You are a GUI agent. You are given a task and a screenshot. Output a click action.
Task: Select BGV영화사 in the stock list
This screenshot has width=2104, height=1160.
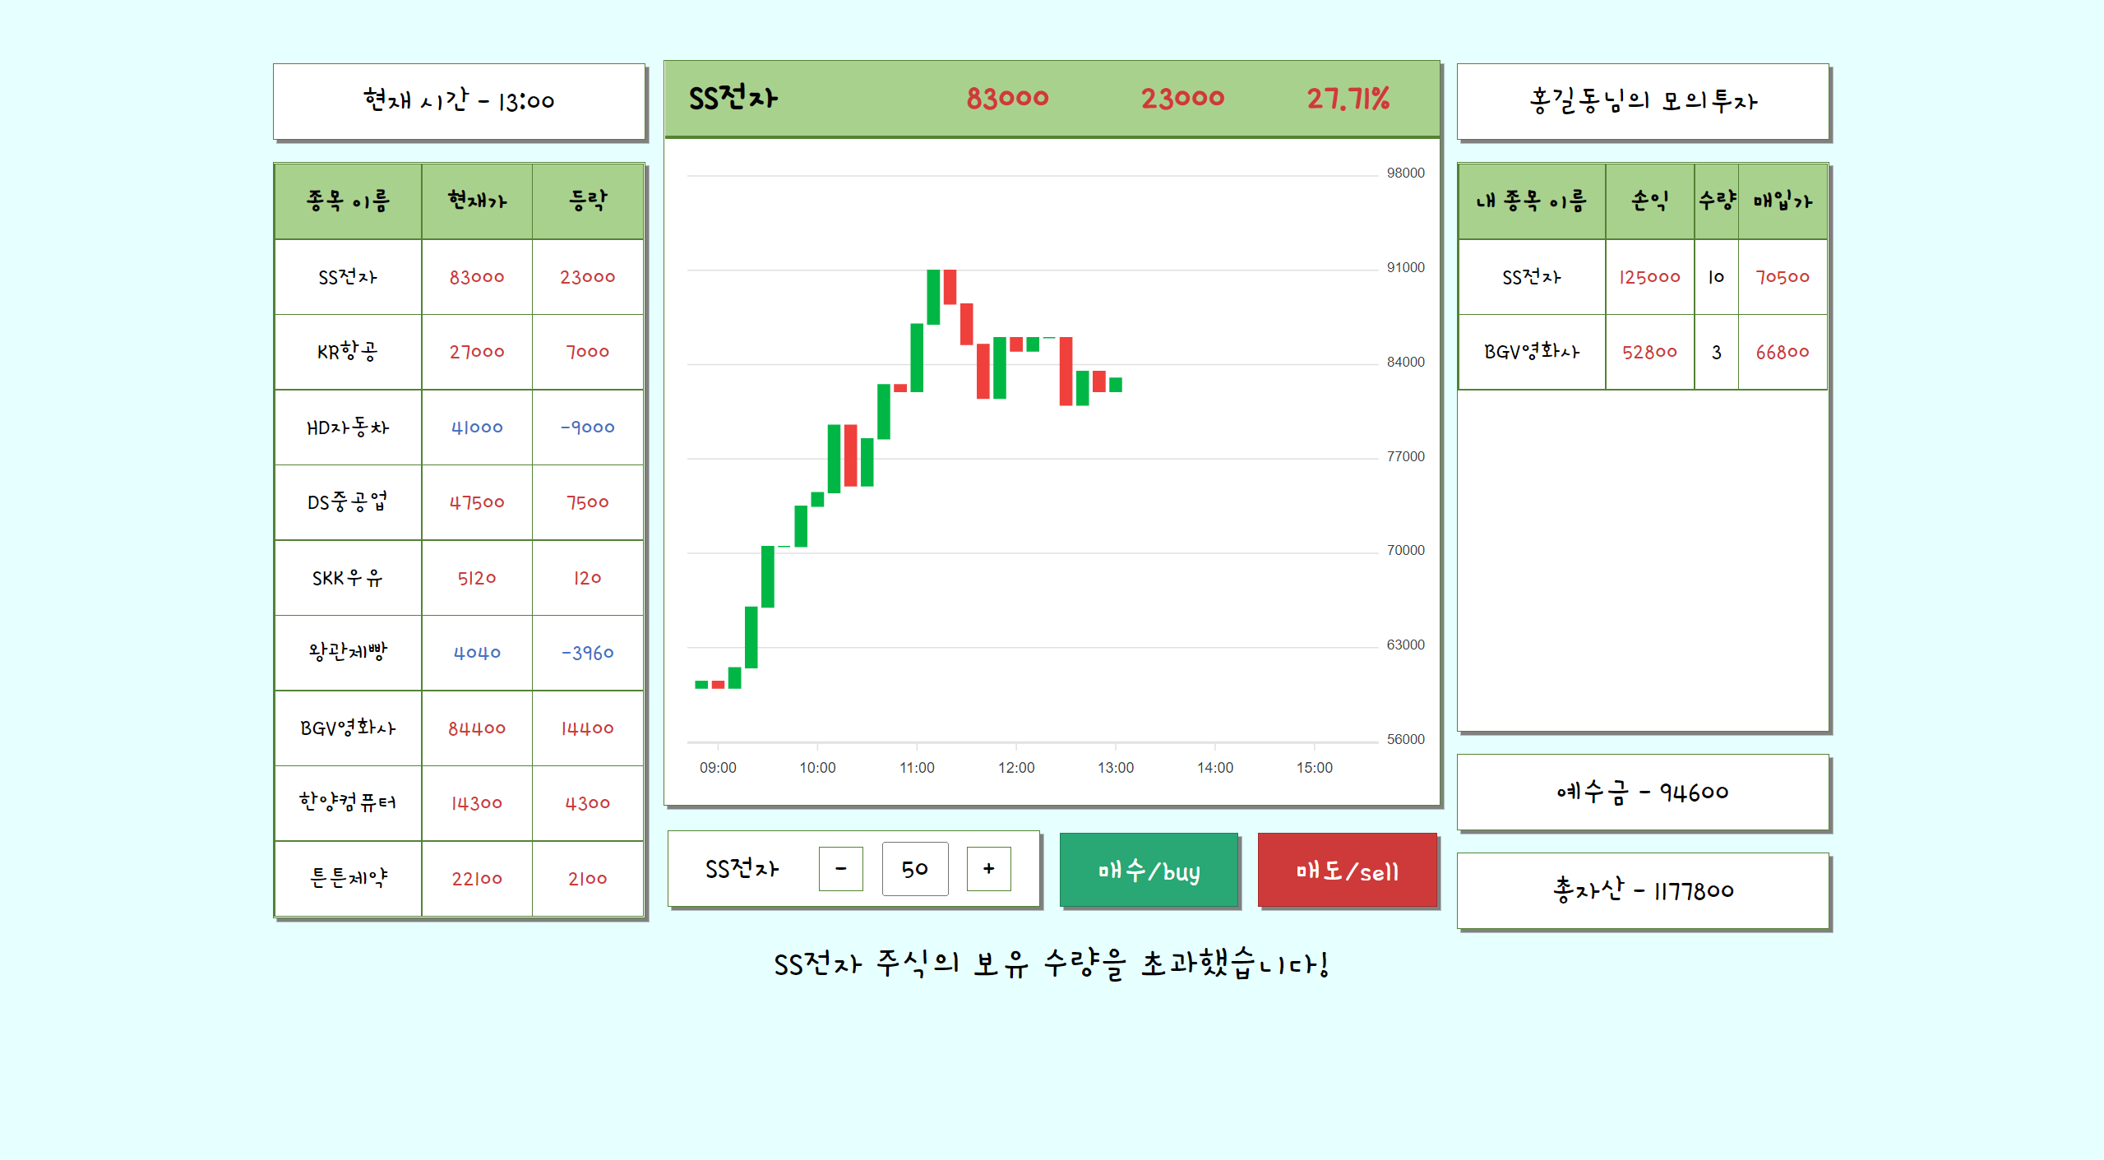347,728
